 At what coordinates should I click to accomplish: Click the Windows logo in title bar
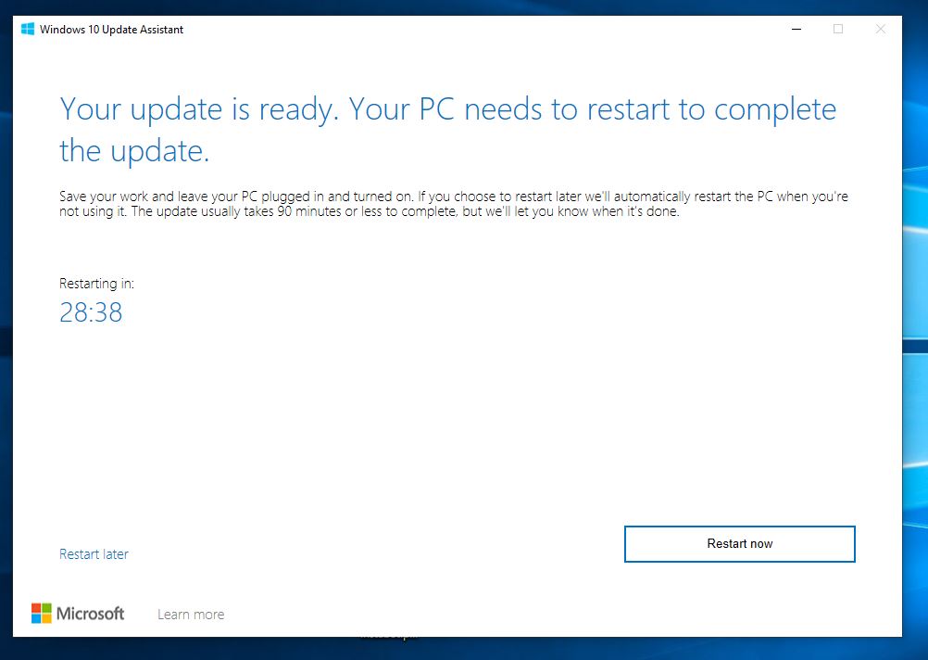[28, 29]
